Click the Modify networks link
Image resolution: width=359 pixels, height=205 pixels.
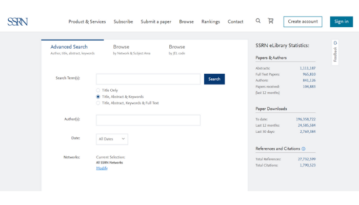tap(102, 168)
